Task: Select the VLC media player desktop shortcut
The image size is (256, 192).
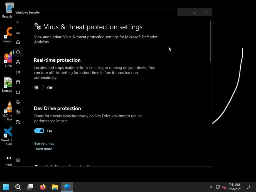Action: click(7, 111)
